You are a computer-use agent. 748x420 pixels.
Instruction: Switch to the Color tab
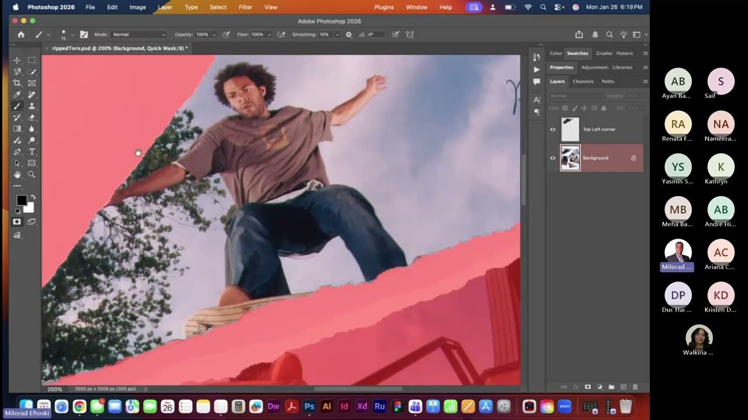pos(556,53)
